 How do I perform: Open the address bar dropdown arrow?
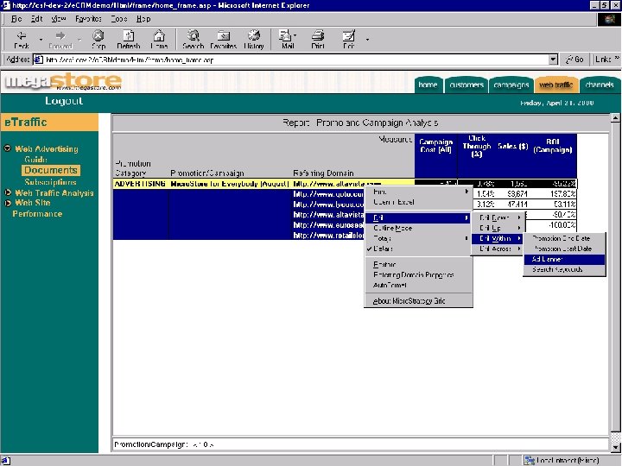point(554,60)
